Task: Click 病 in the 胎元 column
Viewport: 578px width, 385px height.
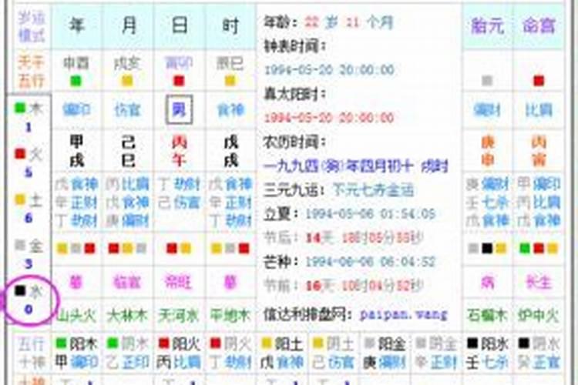Action: click(x=487, y=283)
